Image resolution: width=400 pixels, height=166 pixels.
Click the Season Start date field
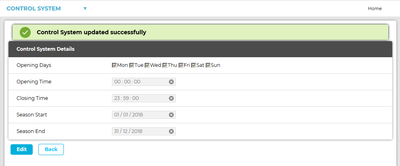pos(139,115)
